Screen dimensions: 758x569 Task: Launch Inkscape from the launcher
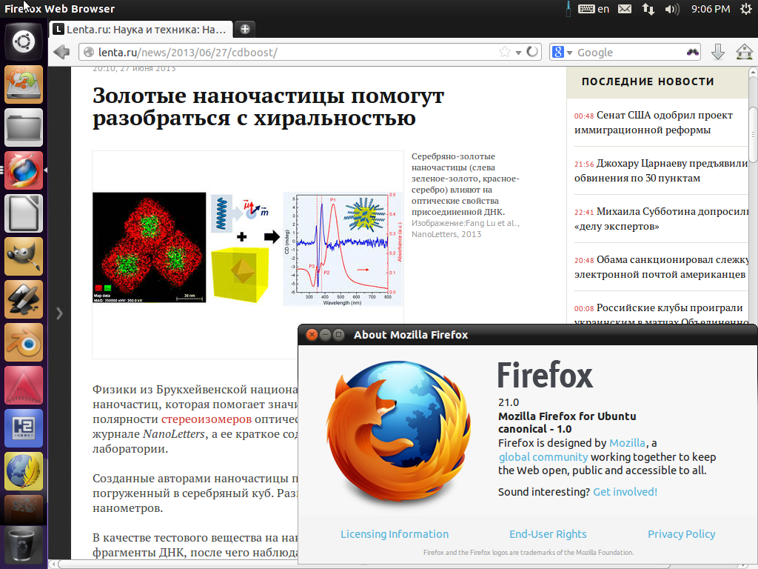point(24,299)
